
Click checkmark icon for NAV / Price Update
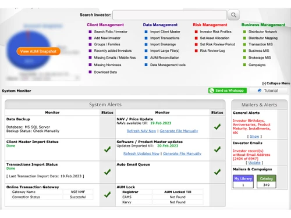217,127
